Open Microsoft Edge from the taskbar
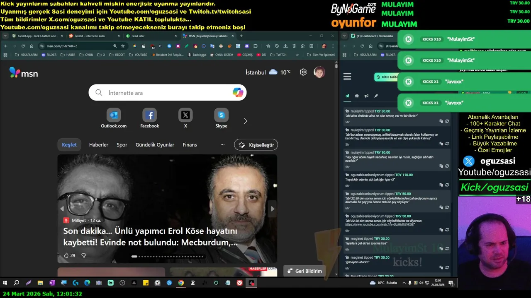This screenshot has width=531, height=298. pyautogui.click(x=87, y=283)
